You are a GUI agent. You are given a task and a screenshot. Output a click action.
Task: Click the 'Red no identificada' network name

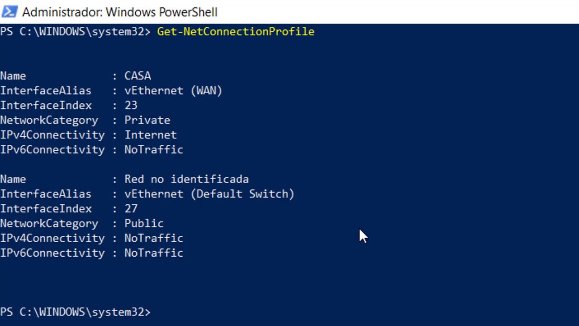tap(186, 179)
